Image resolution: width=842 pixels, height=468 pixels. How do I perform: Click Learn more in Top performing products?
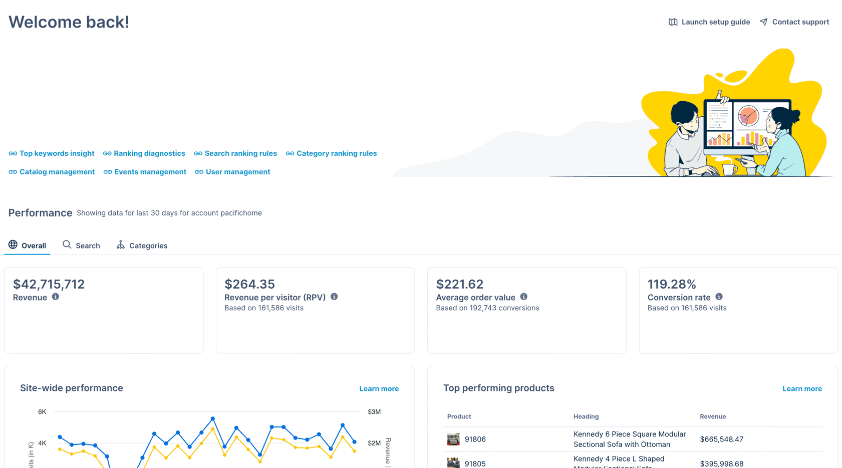[802, 389]
